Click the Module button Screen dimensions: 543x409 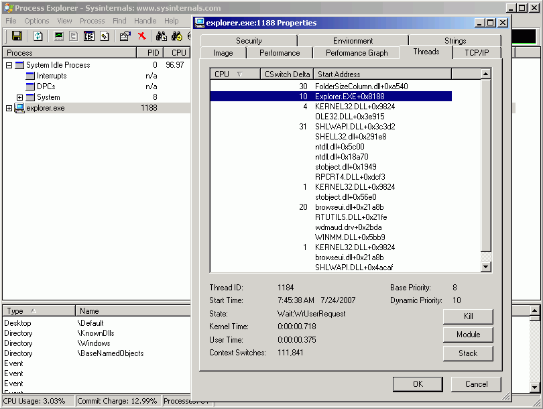pos(468,335)
